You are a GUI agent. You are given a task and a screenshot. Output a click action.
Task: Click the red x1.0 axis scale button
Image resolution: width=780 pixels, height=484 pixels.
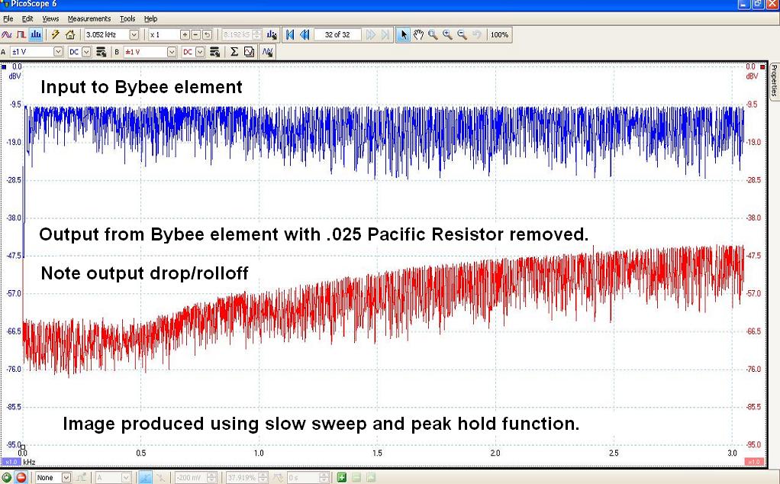click(x=754, y=462)
